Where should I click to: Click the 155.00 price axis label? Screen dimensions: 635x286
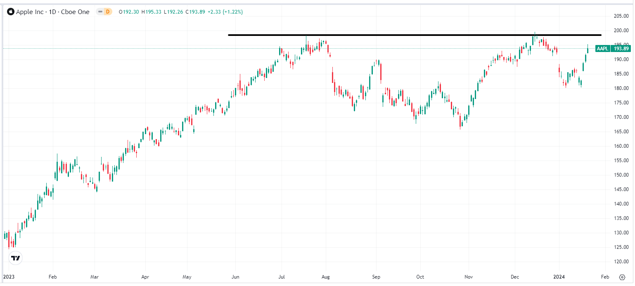point(621,161)
